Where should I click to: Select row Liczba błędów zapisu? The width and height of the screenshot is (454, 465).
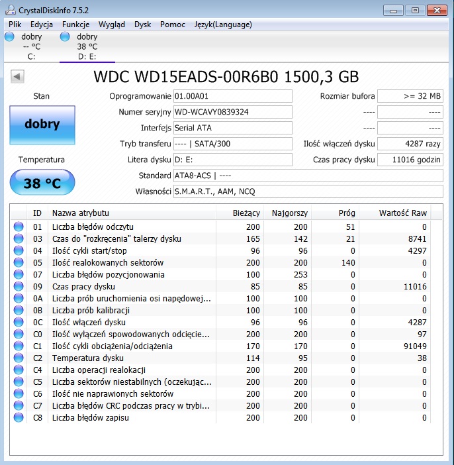221,417
